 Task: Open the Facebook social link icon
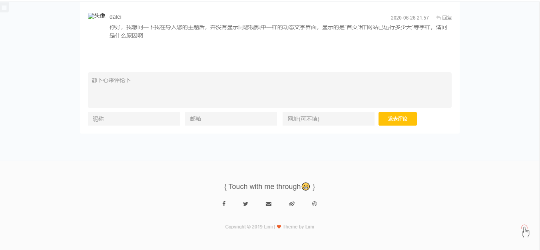click(x=224, y=204)
